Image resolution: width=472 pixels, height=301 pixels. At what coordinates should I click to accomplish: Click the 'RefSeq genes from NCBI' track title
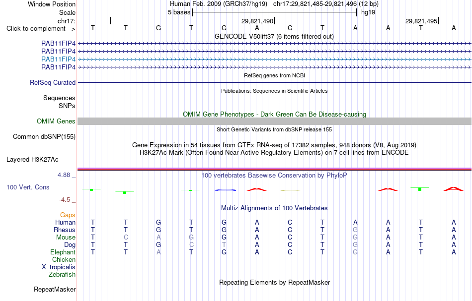pos(275,75)
